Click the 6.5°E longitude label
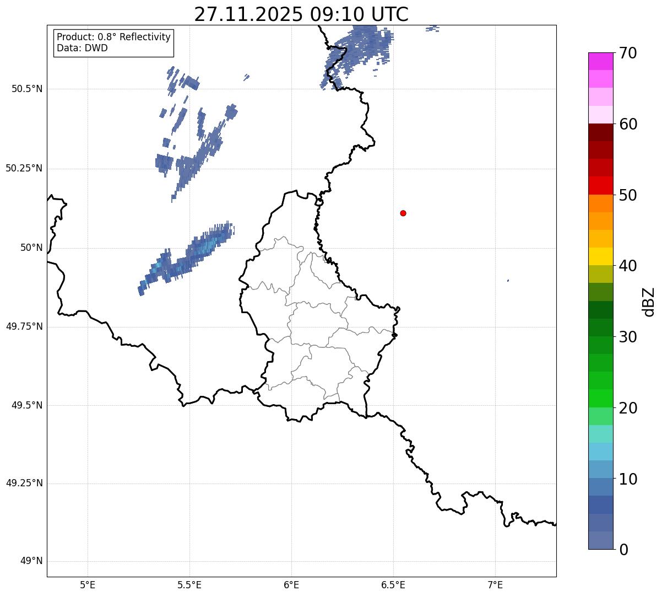This screenshot has width=662, height=596. 393,584
